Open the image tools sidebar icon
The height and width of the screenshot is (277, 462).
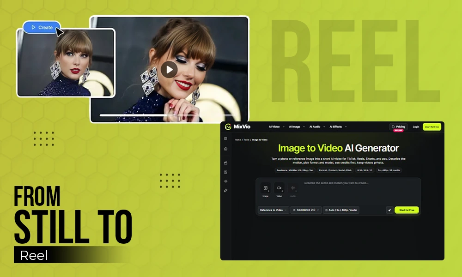tap(226, 172)
